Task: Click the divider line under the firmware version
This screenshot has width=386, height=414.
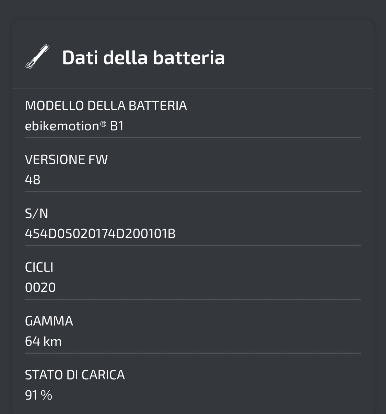Action: point(193,191)
